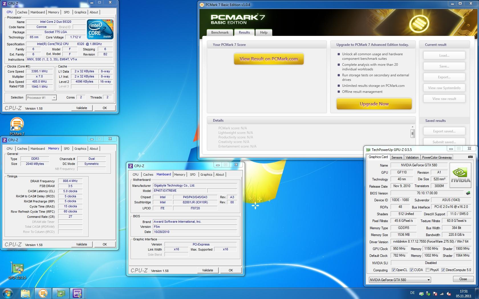The width and height of the screenshot is (479, 299).
Task: Open the Help tab in PCMark 7
Action: tap(264, 32)
